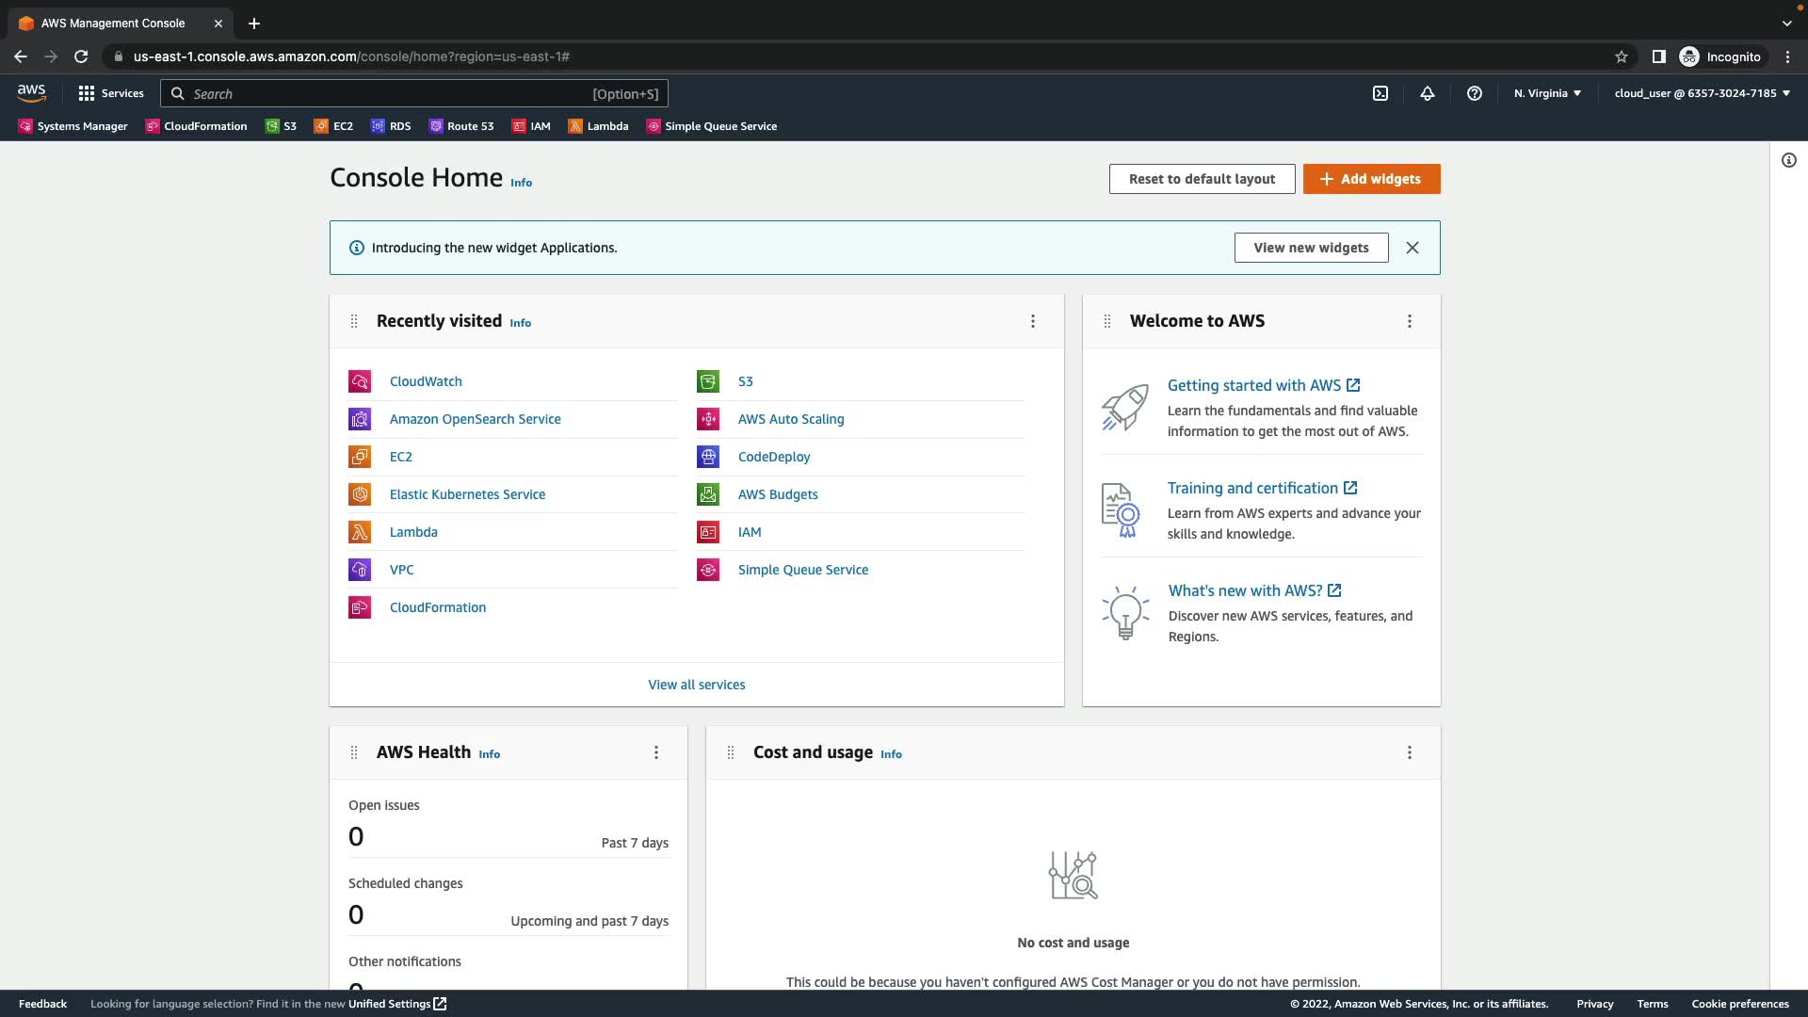Click the notifications bell icon

tap(1428, 93)
